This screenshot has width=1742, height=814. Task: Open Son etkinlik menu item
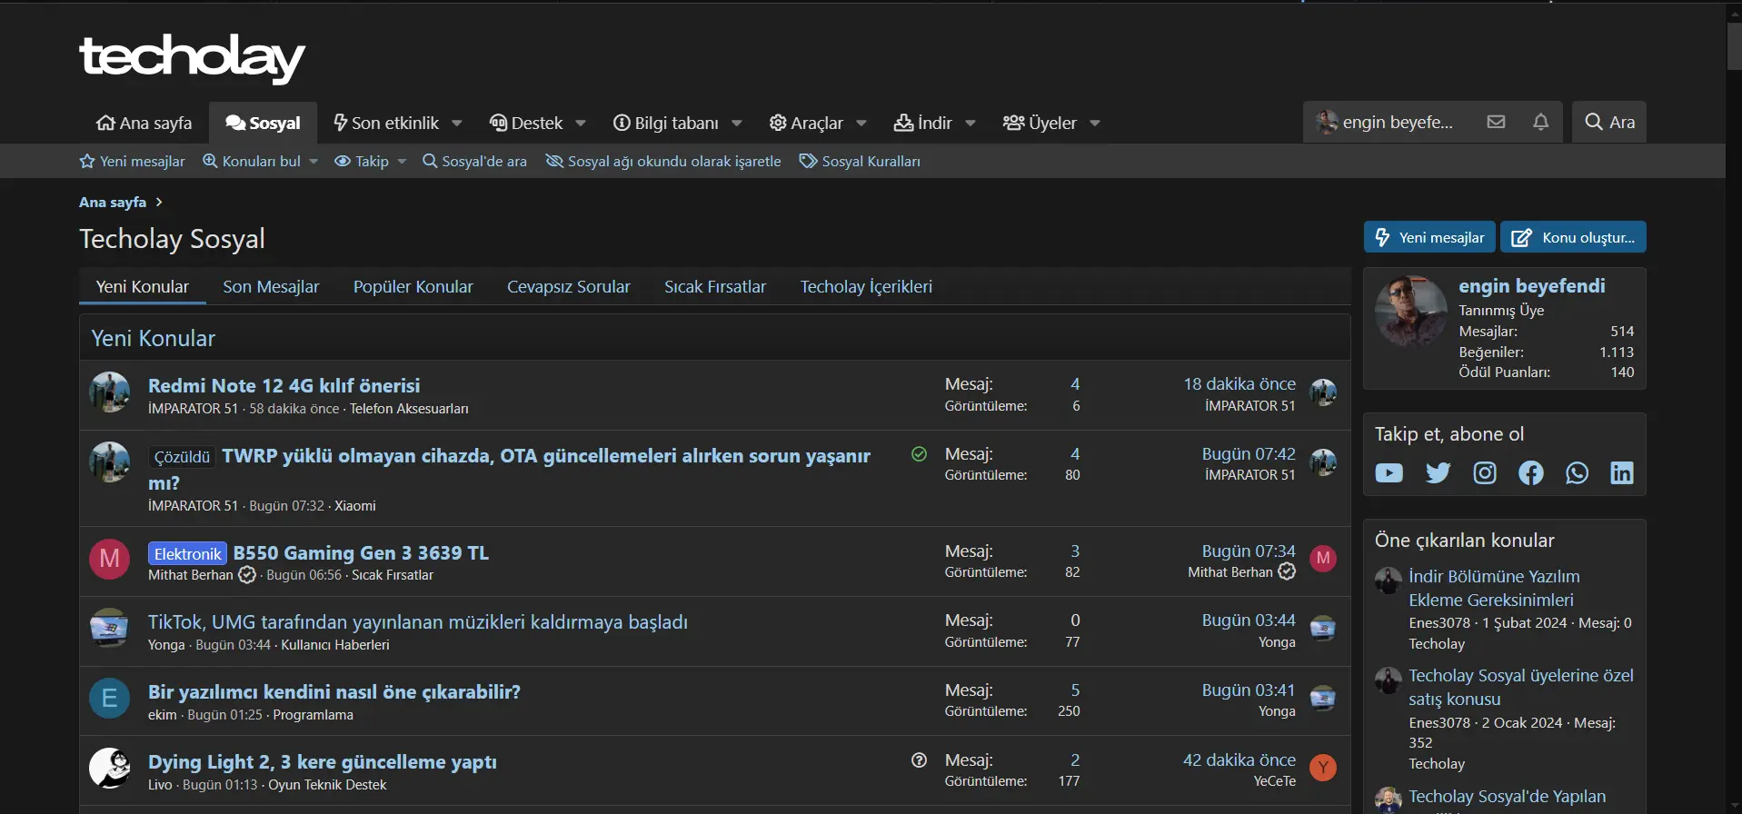pos(386,123)
